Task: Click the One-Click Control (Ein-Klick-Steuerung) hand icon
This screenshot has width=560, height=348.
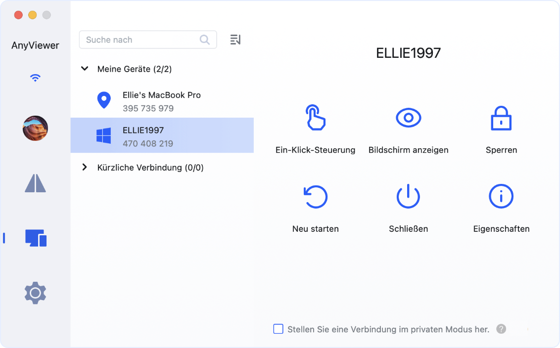Action: coord(315,118)
